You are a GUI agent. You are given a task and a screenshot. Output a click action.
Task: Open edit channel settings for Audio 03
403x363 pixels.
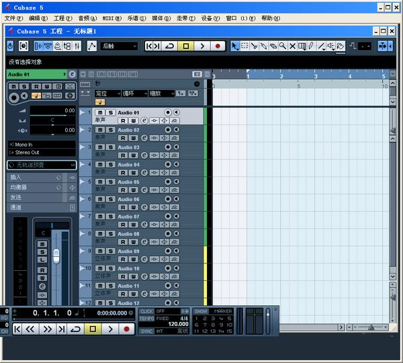pos(144,155)
